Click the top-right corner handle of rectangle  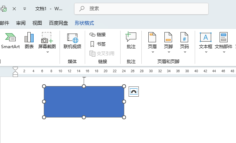click(x=124, y=86)
